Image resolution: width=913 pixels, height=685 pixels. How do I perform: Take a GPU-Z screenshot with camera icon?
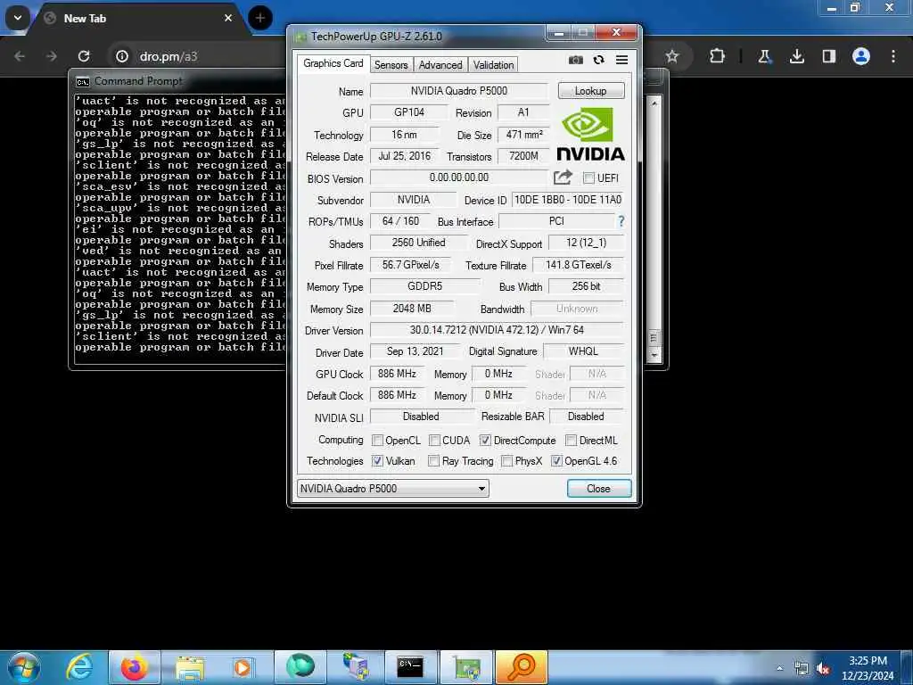click(575, 60)
